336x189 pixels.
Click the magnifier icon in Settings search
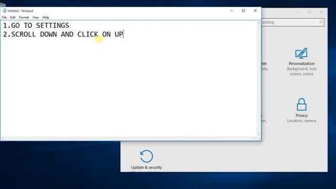(321, 22)
